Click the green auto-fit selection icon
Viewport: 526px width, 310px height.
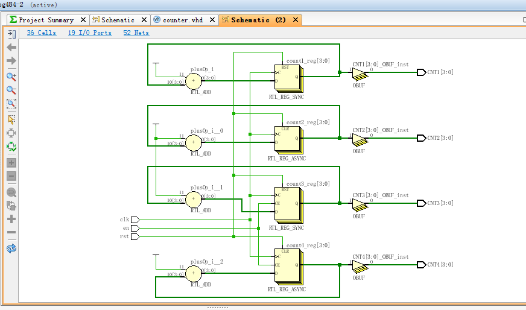coord(11,147)
